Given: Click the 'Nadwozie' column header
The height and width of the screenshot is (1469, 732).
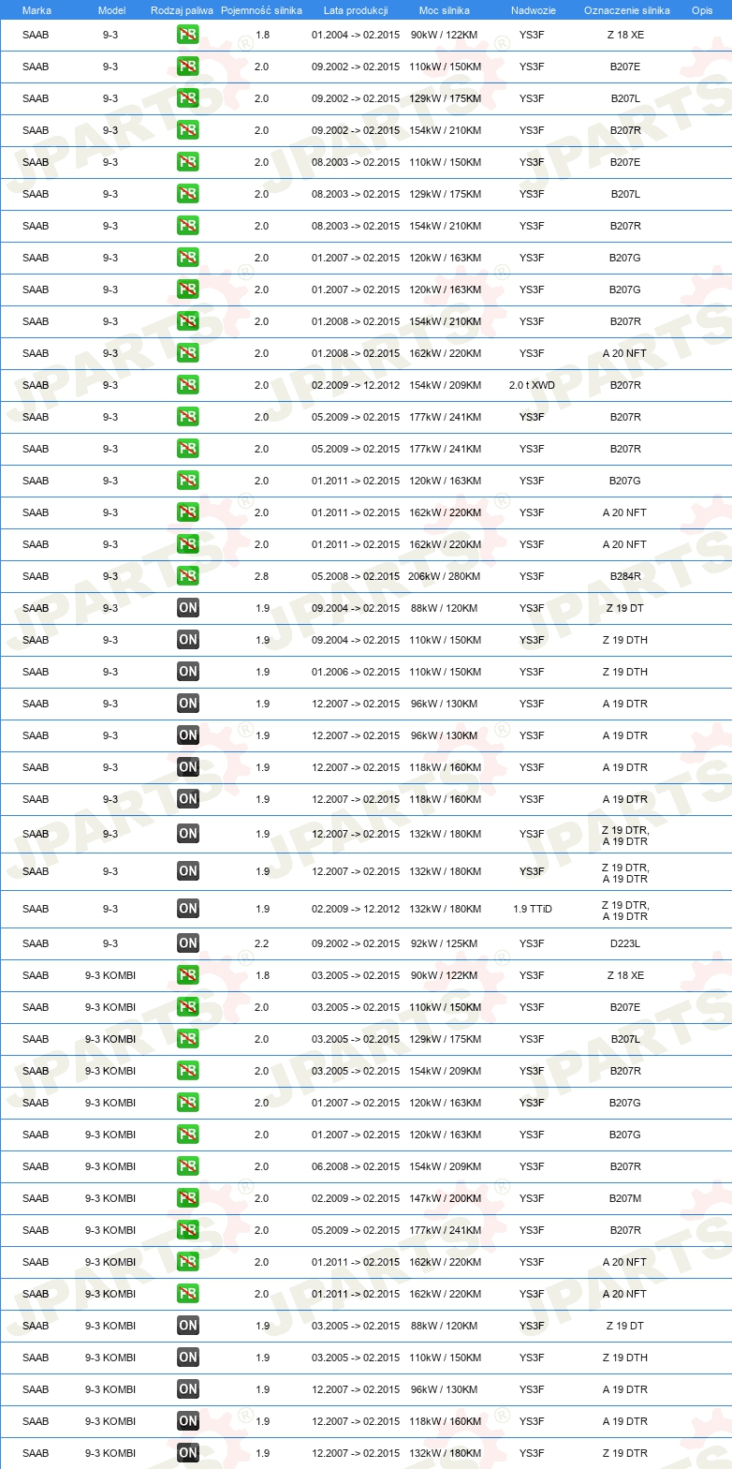Looking at the screenshot, I should pos(533,10).
